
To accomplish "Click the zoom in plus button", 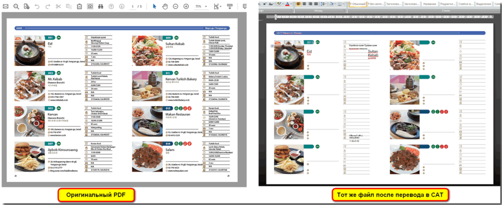I will (186, 6).
